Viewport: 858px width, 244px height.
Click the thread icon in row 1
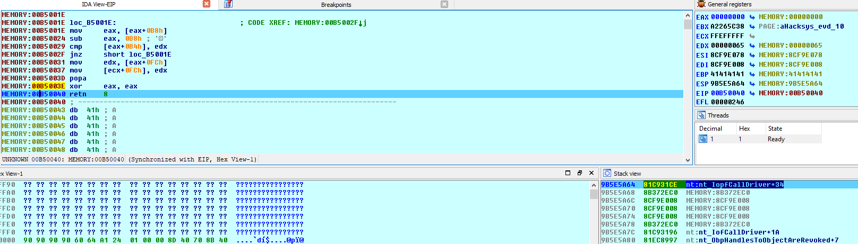(x=703, y=139)
